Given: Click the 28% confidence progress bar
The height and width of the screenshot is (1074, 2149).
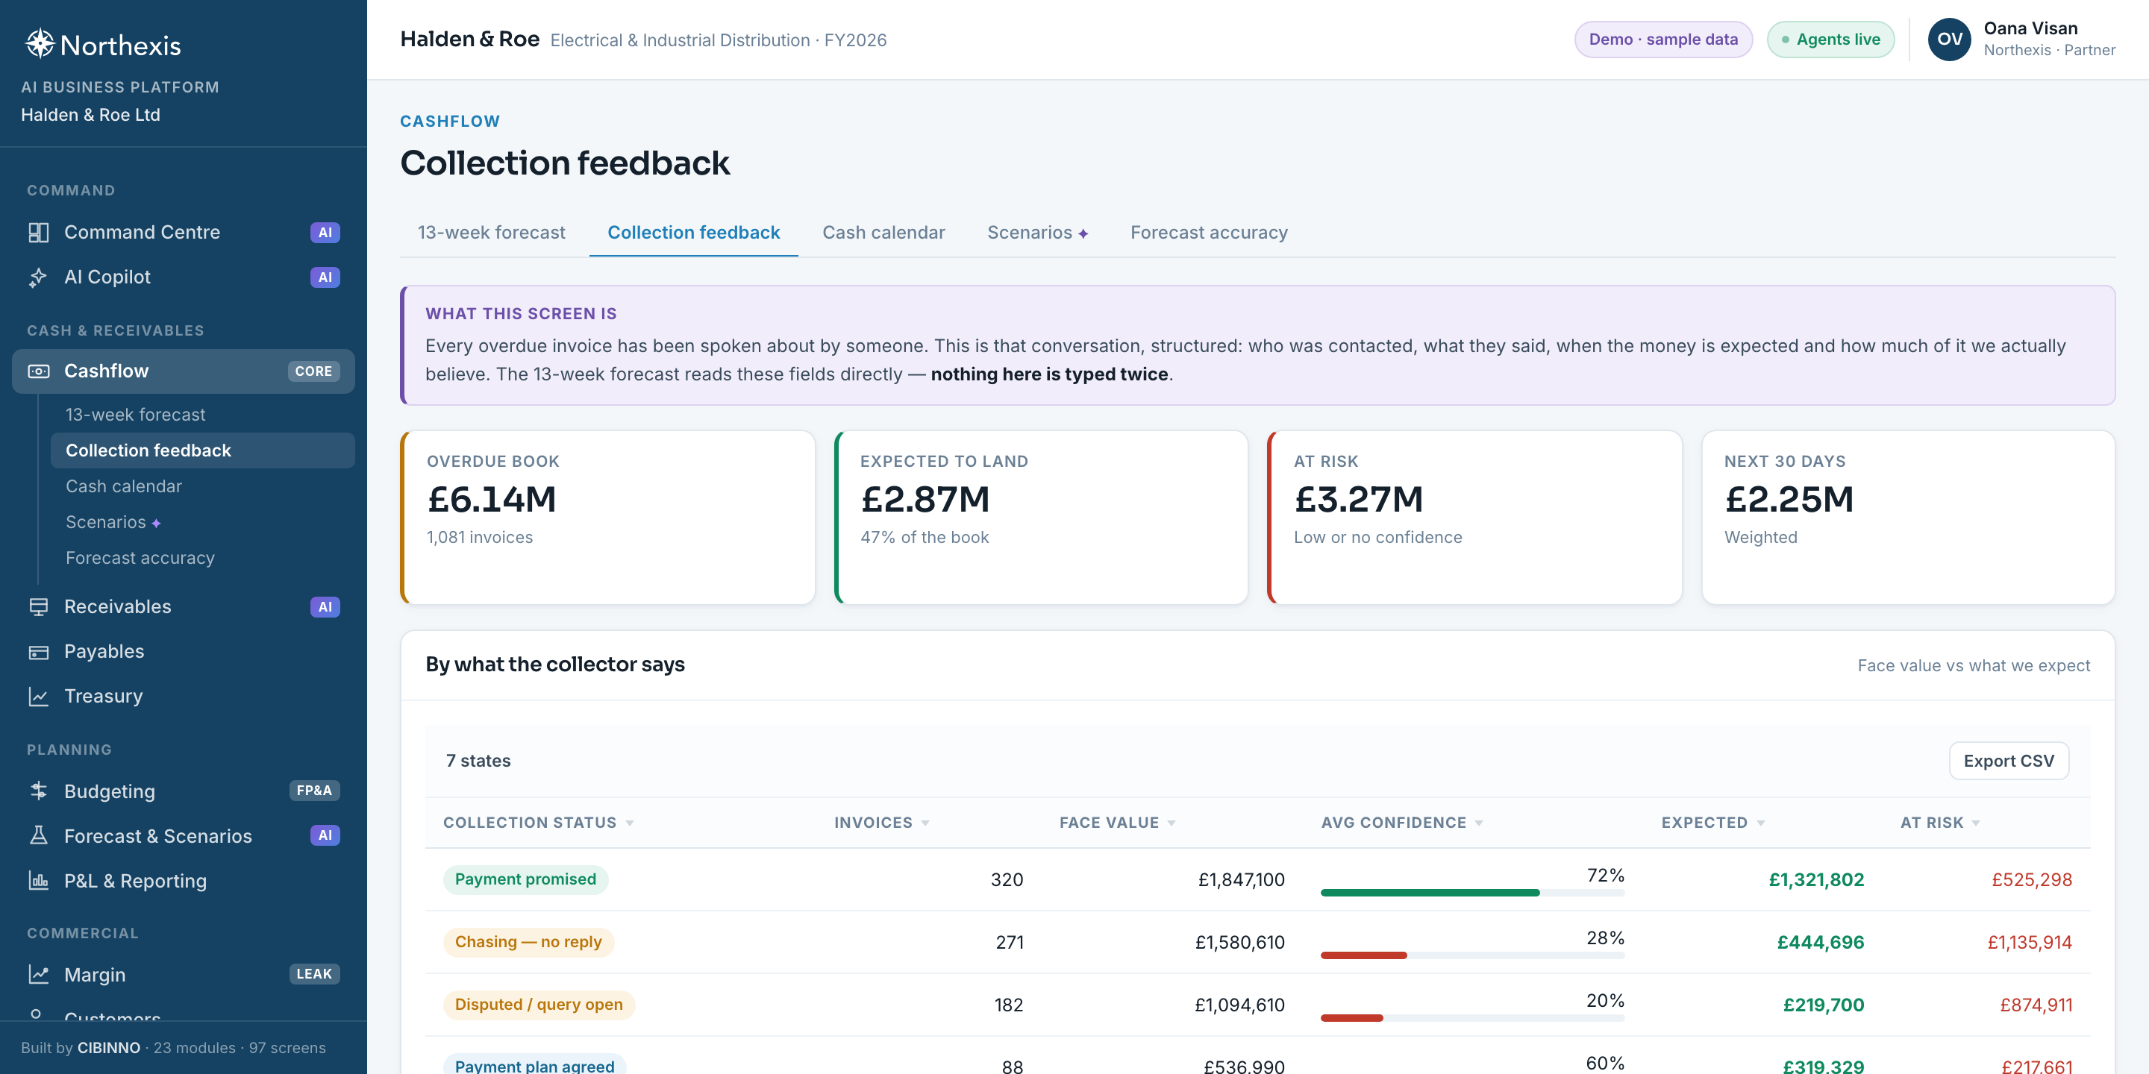Looking at the screenshot, I should [1472, 955].
